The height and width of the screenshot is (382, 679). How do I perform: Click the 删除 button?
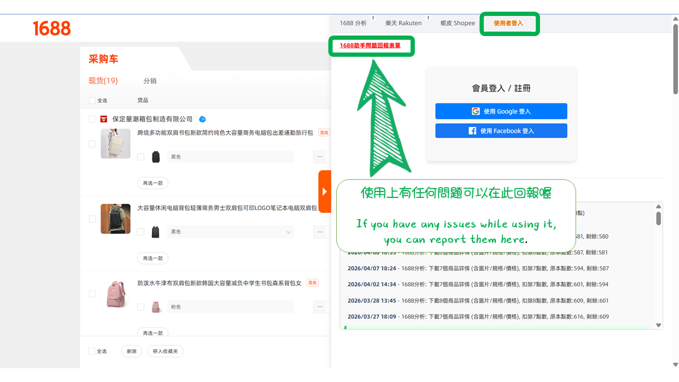point(132,351)
